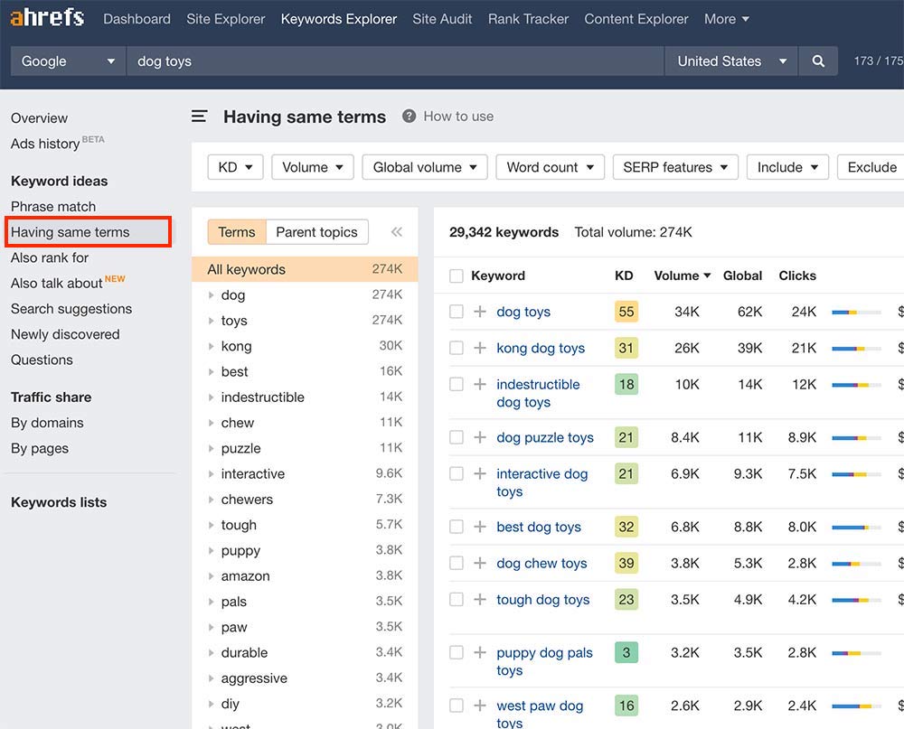
Task: Select the checkbox for dog chew toys
Action: 457,563
